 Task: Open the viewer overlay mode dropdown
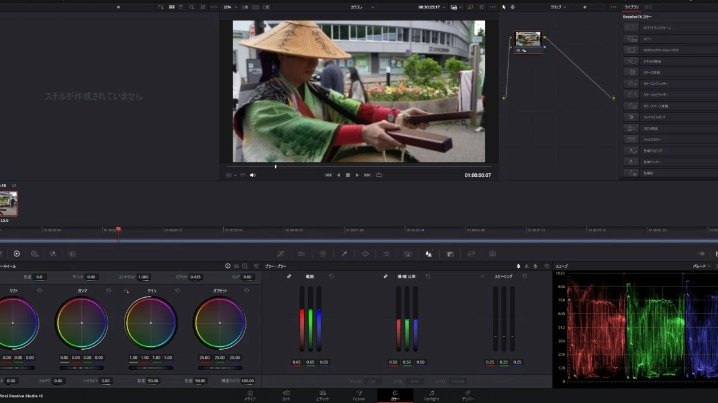455,7
